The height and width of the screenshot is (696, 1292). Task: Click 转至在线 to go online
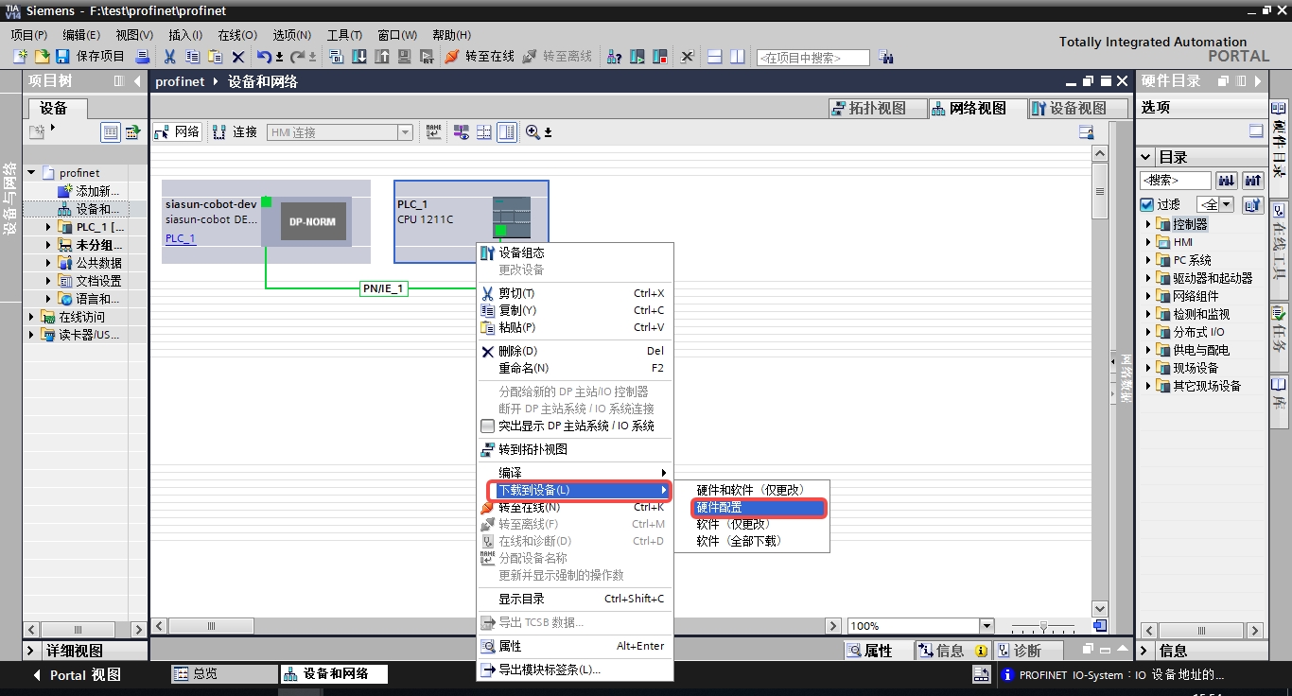(x=480, y=57)
